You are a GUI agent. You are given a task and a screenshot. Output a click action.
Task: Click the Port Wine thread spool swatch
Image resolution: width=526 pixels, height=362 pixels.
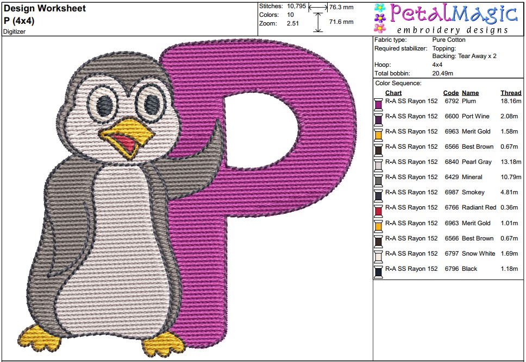(378, 119)
